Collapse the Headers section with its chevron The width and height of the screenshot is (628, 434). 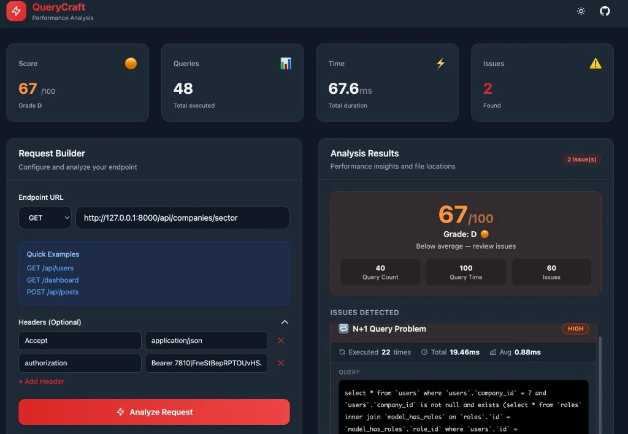[x=285, y=322]
